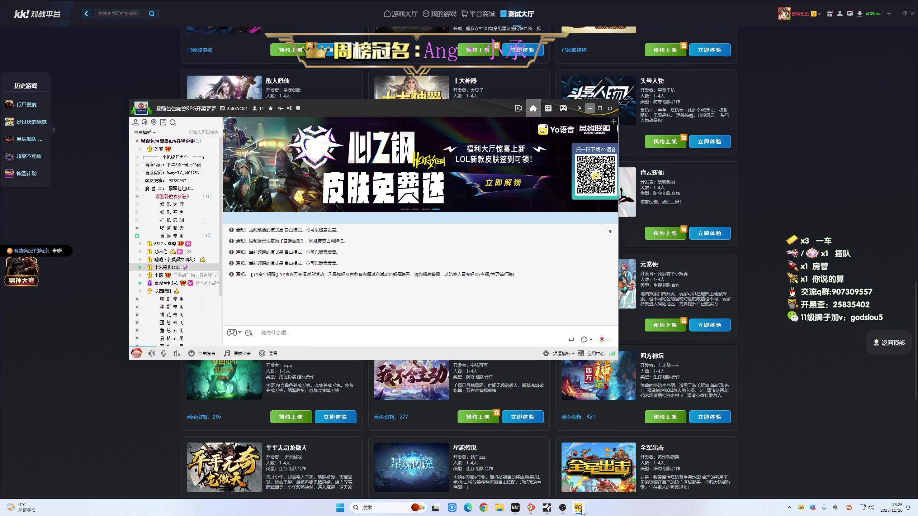Click the locate-me pin icon
Screen dimensions: 918x516
[x=154, y=123]
